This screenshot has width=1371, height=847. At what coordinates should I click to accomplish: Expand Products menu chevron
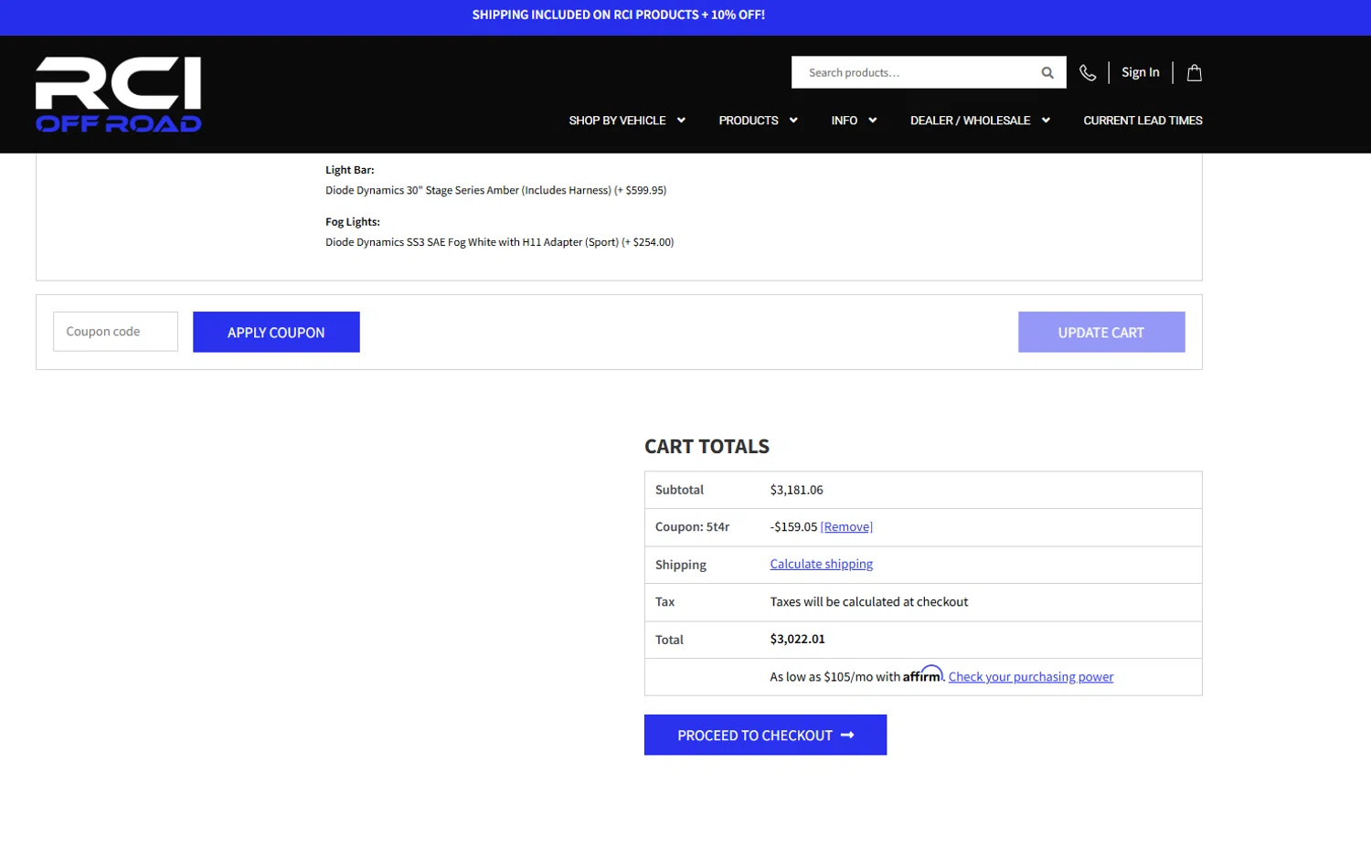coord(793,121)
